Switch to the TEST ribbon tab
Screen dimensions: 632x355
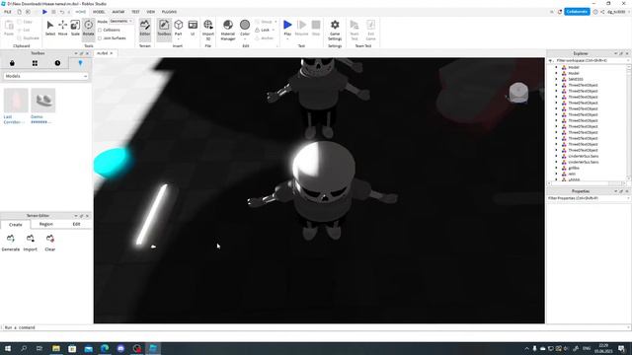coord(135,12)
